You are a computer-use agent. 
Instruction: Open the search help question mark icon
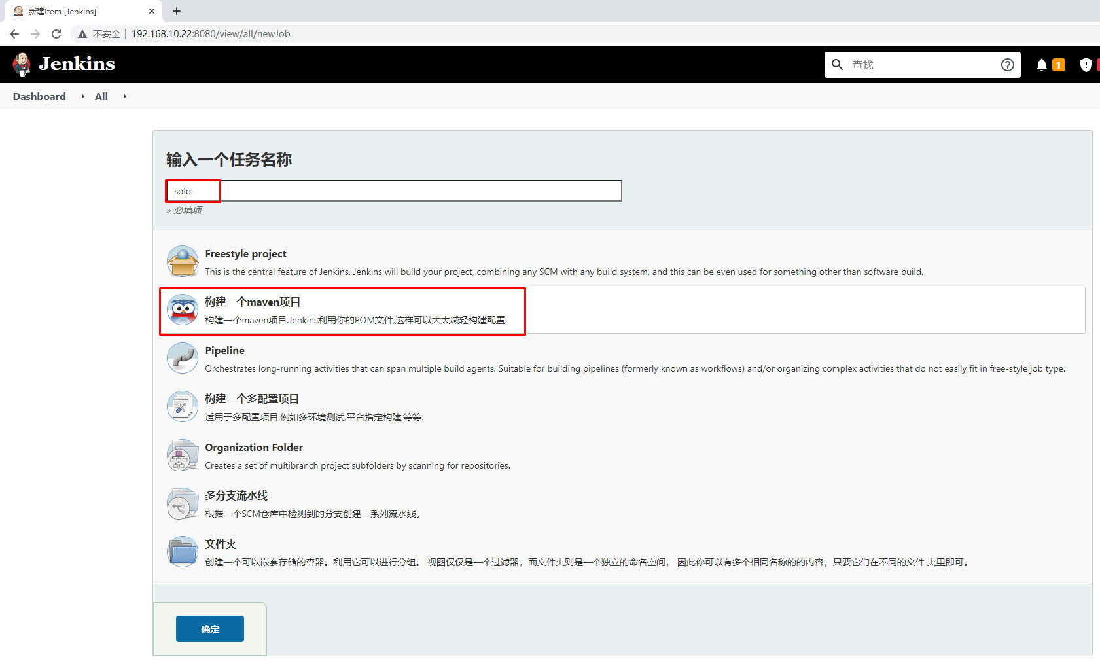click(x=1007, y=65)
